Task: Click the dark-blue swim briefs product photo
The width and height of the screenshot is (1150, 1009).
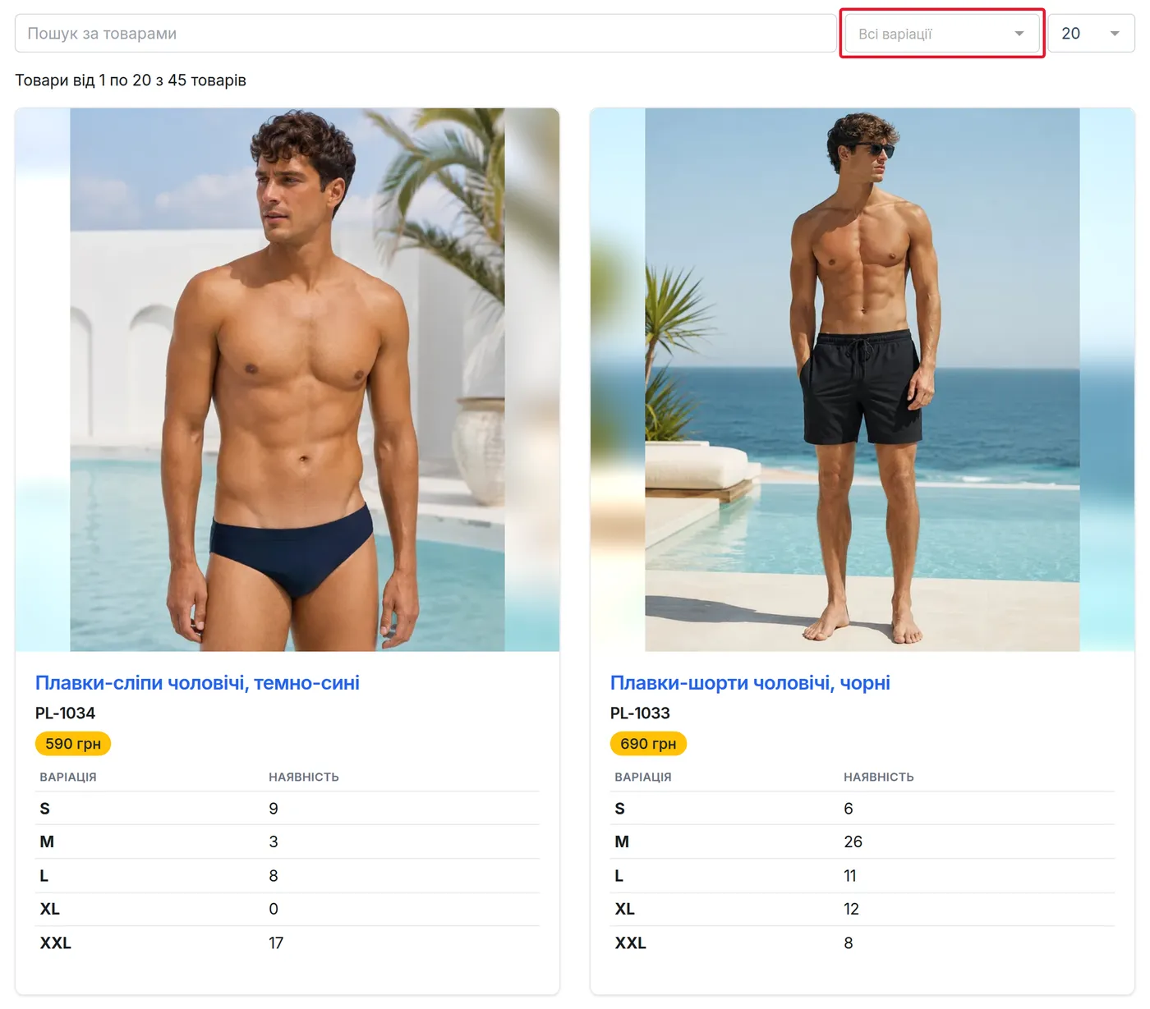Action: (x=287, y=380)
